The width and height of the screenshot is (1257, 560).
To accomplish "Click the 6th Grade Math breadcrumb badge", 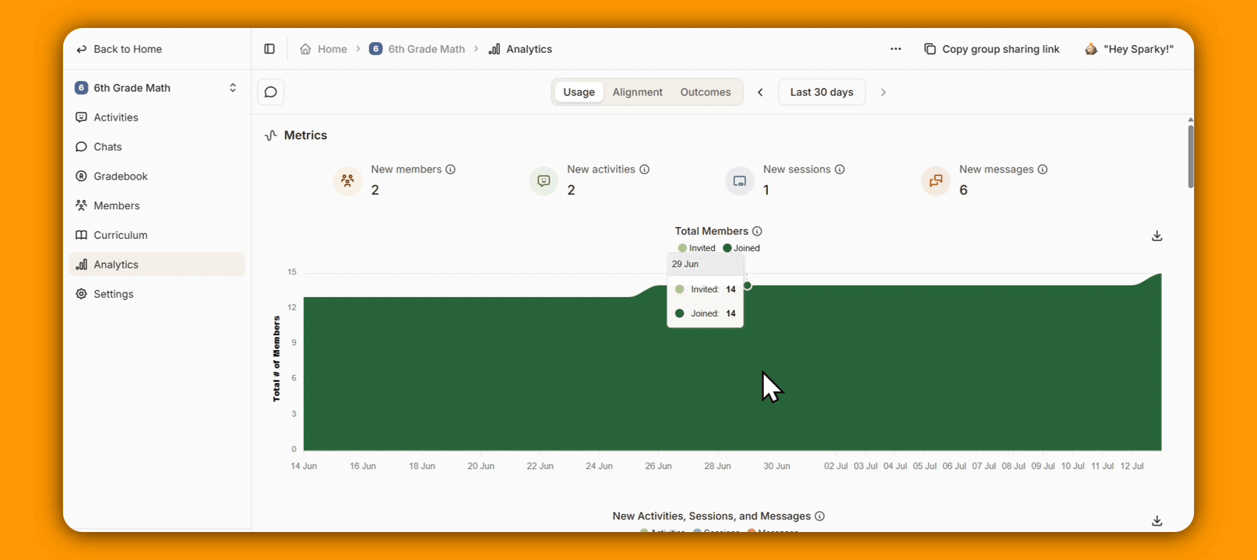I will click(375, 49).
